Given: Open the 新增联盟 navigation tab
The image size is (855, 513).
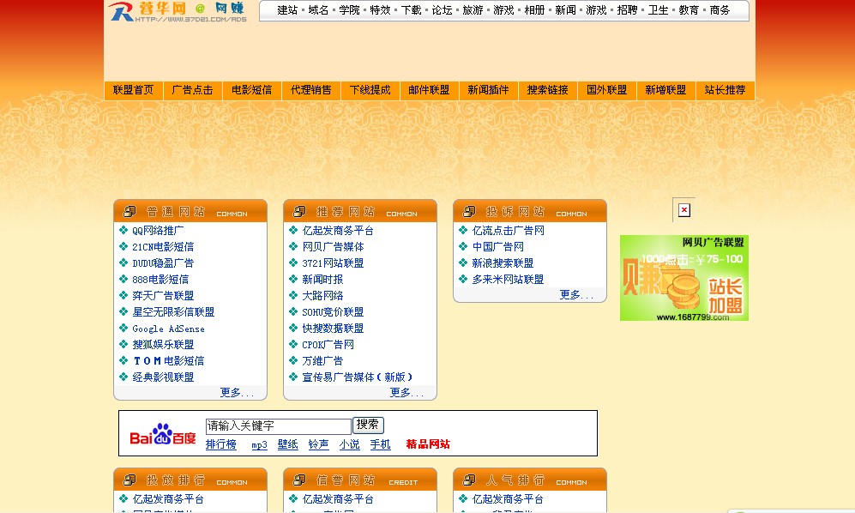Looking at the screenshot, I should (x=665, y=90).
